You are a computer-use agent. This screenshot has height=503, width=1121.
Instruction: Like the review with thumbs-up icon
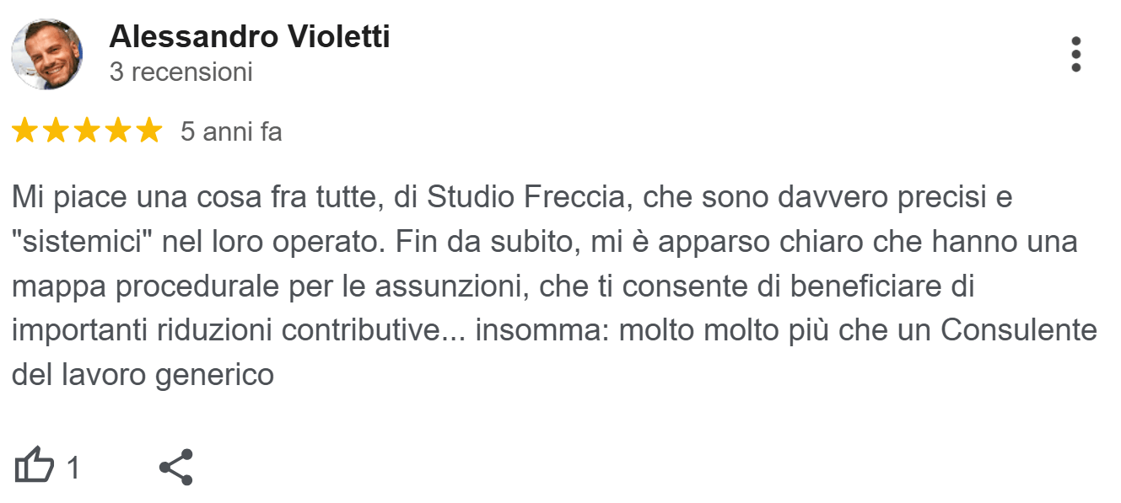(35, 466)
